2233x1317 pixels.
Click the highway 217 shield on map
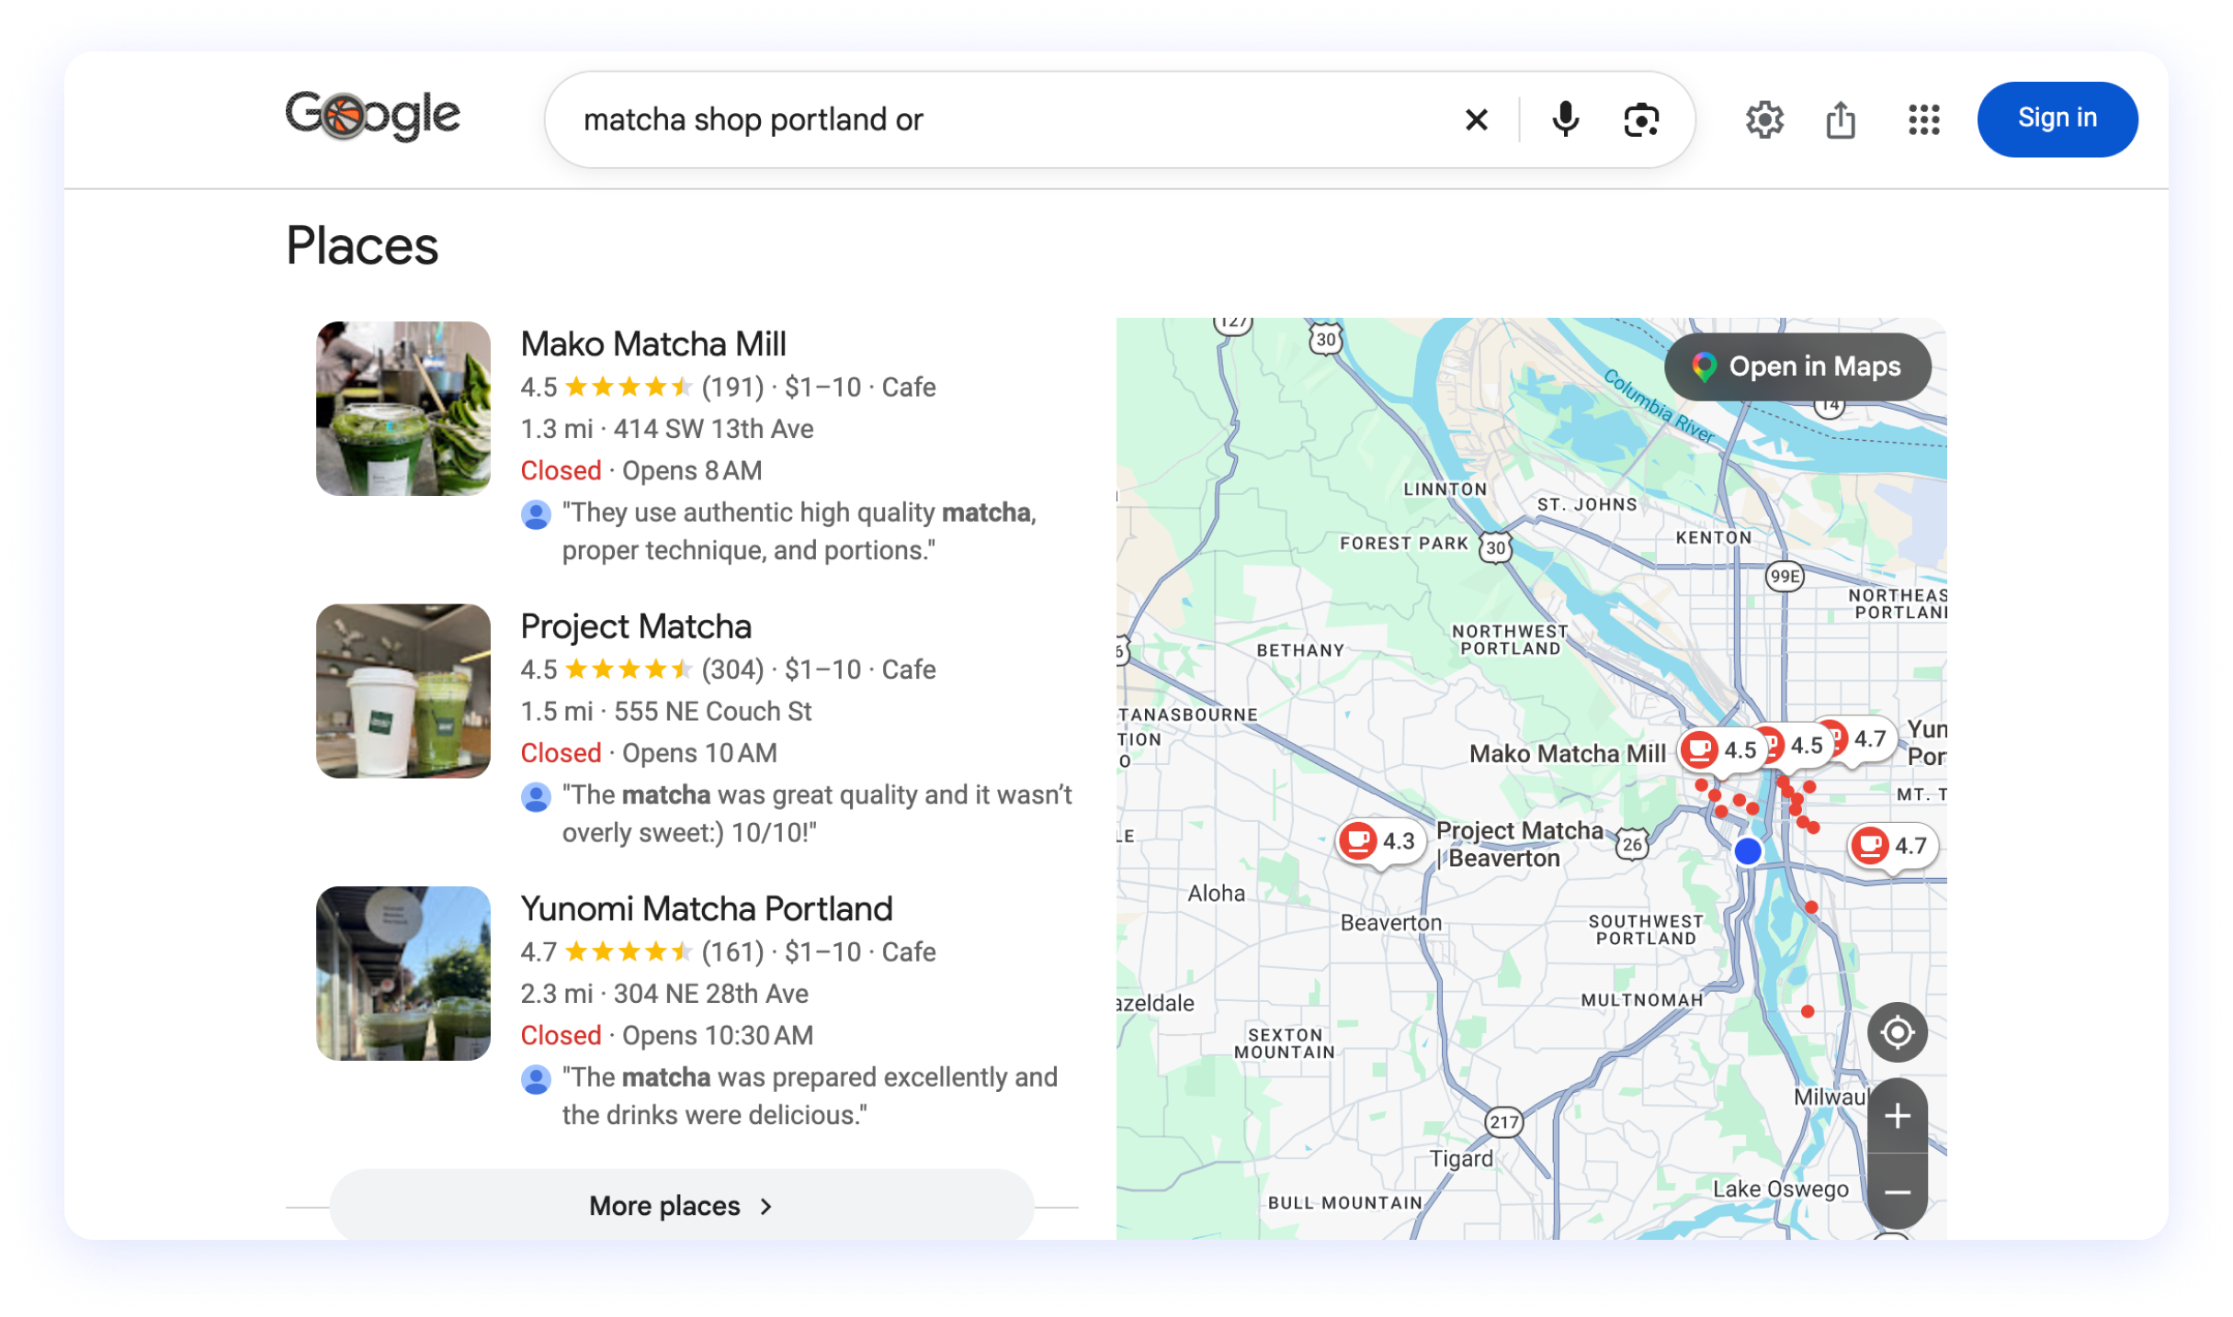click(1503, 1121)
